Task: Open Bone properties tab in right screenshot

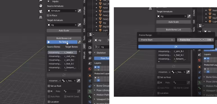Action: point(199,88)
